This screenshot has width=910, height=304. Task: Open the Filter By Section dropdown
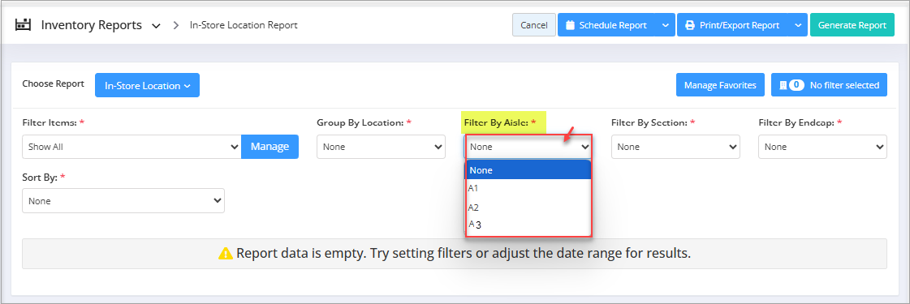(675, 147)
